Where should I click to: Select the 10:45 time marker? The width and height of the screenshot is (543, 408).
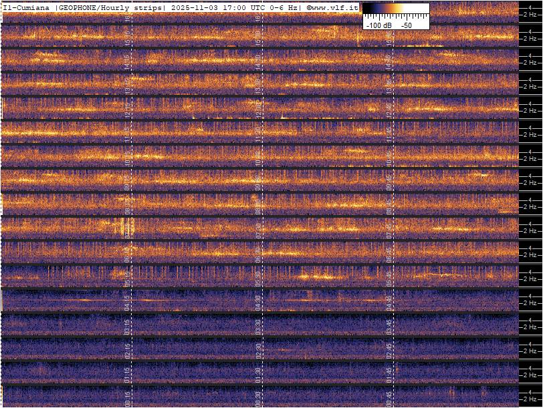point(389,158)
